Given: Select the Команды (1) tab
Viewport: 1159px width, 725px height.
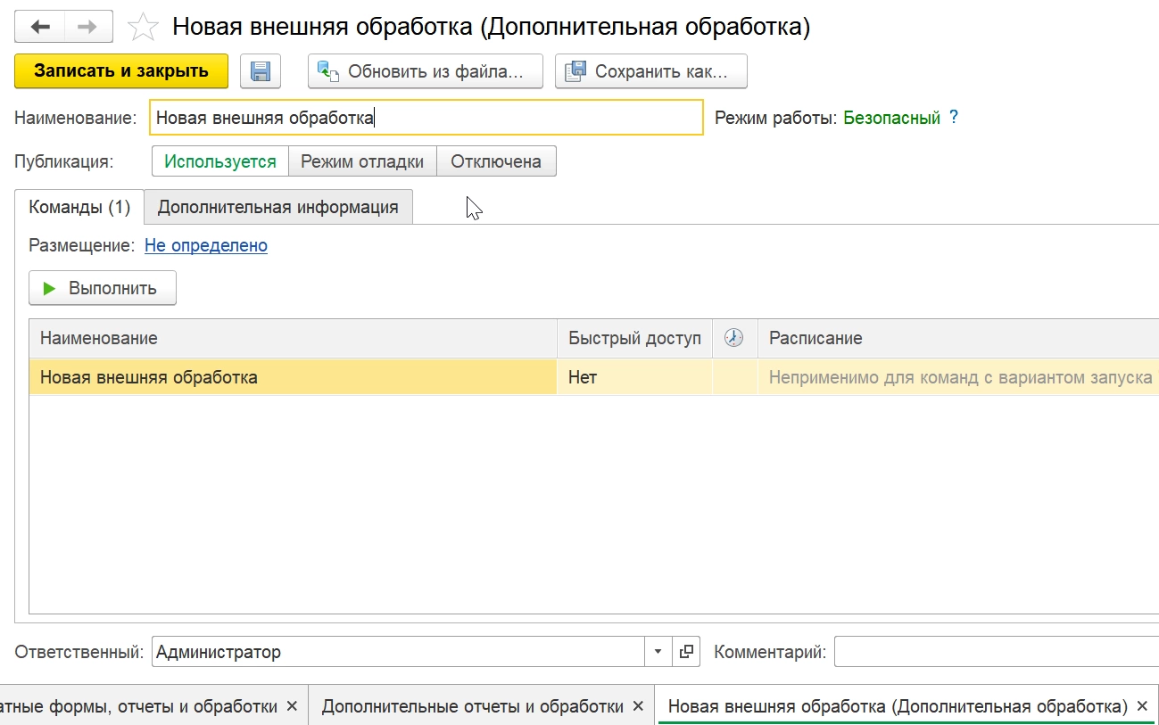Looking at the screenshot, I should tap(79, 207).
